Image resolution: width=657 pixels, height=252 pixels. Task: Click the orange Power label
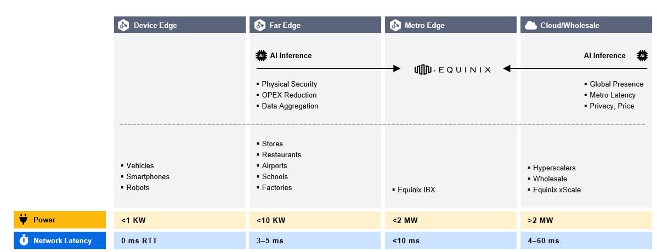click(59, 220)
